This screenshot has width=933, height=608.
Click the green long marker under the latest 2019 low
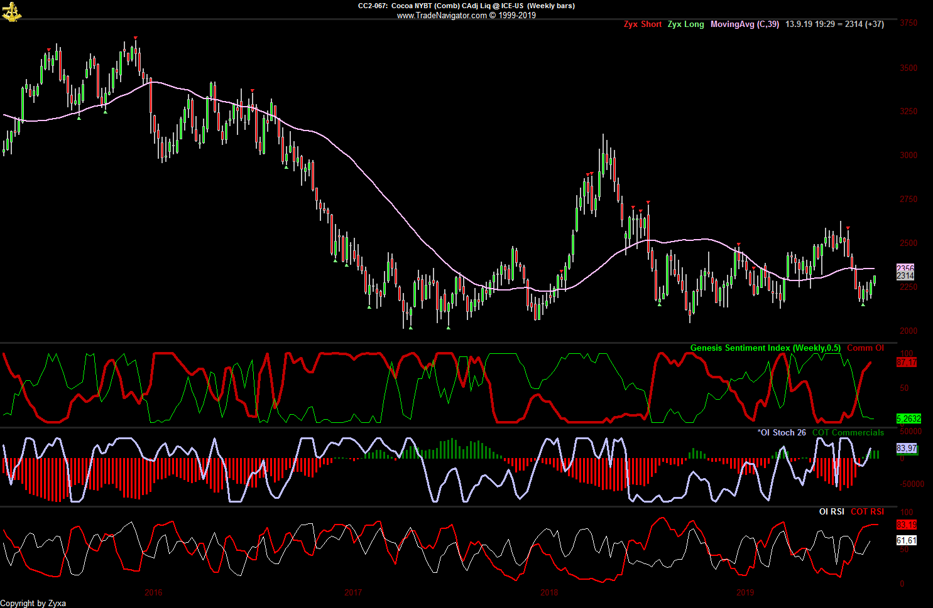pyautogui.click(x=863, y=304)
